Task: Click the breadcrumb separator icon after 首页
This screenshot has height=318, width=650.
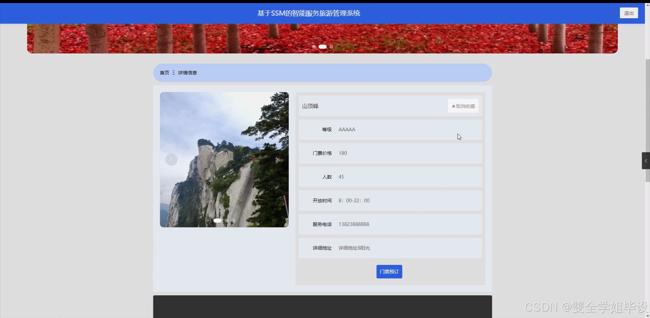Action: pyautogui.click(x=173, y=72)
